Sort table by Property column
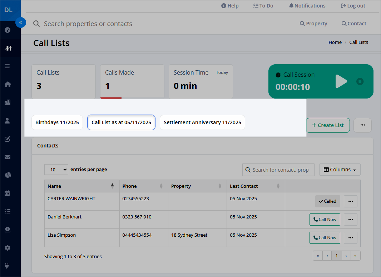The height and width of the screenshot is (277, 381). coord(197,186)
